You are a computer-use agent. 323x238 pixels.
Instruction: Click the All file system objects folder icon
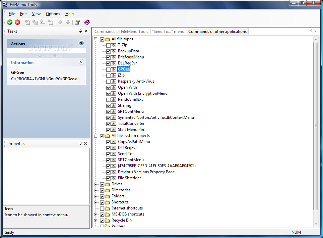[107, 136]
